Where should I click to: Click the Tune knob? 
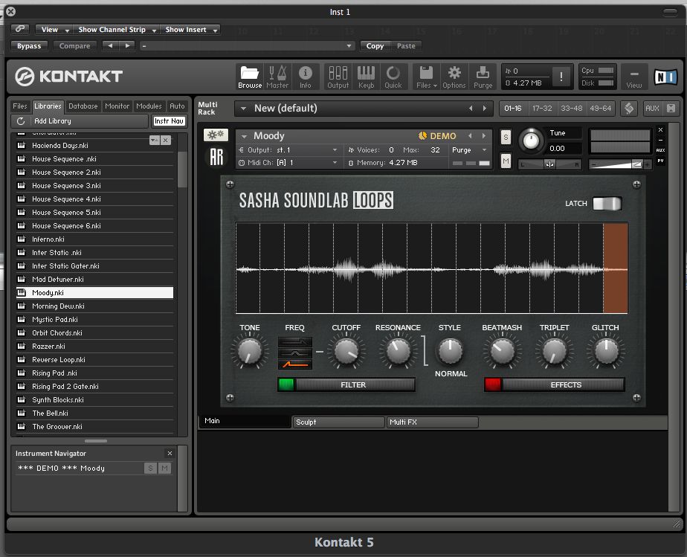(x=531, y=141)
